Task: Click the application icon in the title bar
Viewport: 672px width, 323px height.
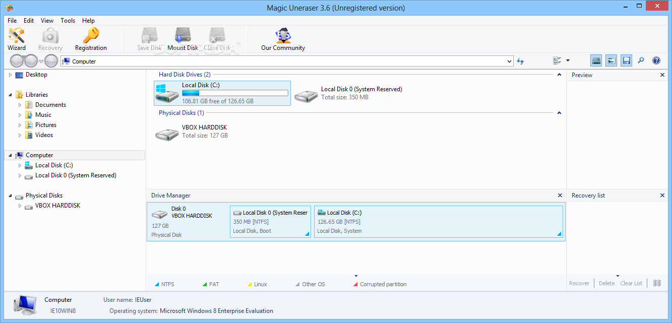Action: pos(9,8)
